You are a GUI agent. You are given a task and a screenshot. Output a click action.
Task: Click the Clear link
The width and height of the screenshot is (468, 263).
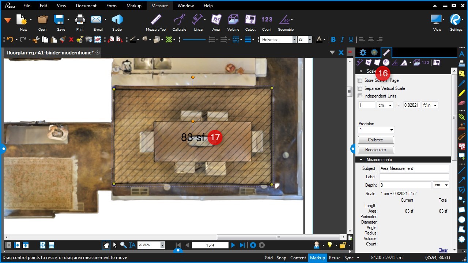coord(443,250)
